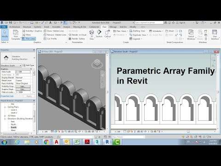Select the Callout tool
This screenshot has height=166, width=221.
point(107,34)
